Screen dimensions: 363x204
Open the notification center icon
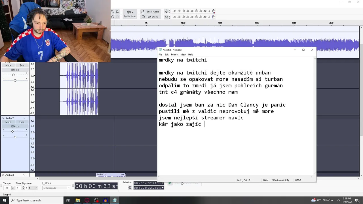[357, 200]
